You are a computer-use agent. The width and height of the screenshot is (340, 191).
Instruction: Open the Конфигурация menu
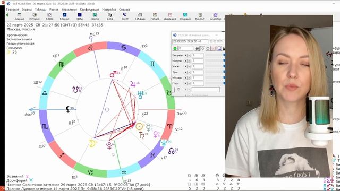coord(90,10)
